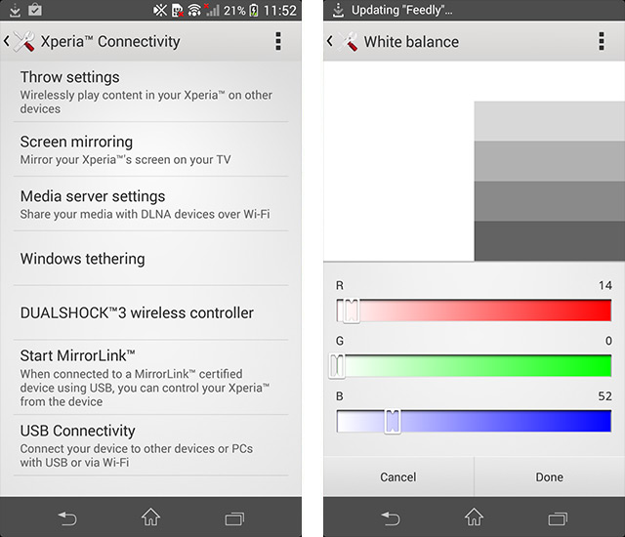The width and height of the screenshot is (625, 537).
Task: Select Windows tethering
Action: click(150, 259)
